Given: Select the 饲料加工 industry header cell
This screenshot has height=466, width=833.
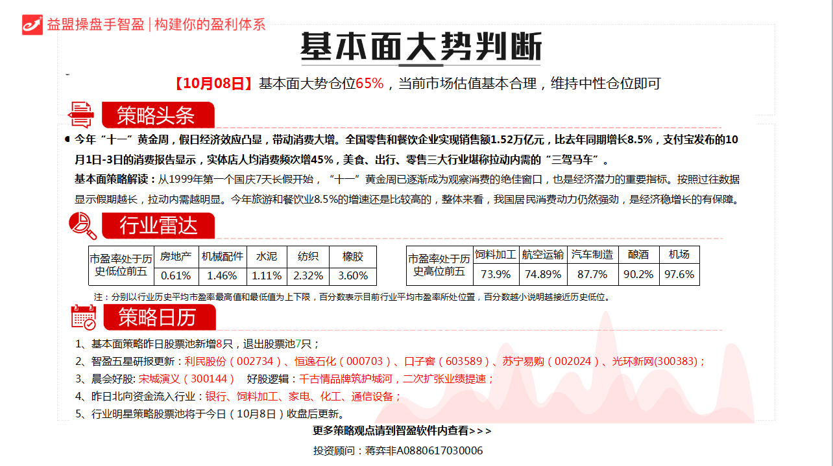Looking at the screenshot, I should tap(496, 255).
